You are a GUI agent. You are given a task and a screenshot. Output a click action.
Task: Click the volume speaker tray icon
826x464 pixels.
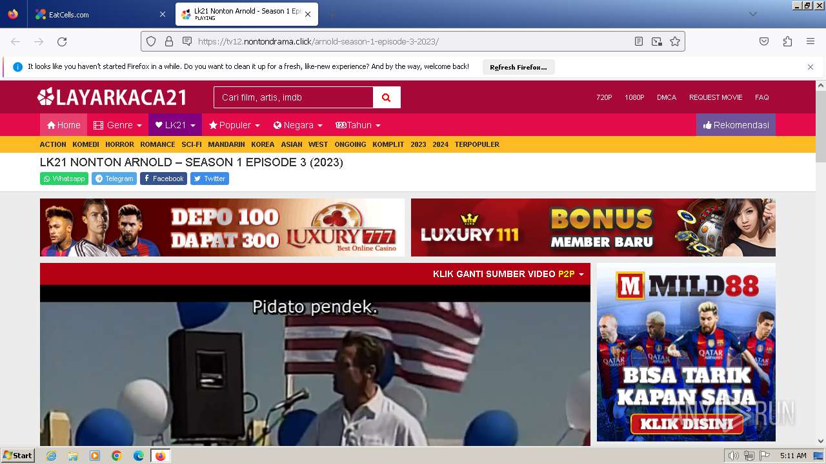coord(734,456)
